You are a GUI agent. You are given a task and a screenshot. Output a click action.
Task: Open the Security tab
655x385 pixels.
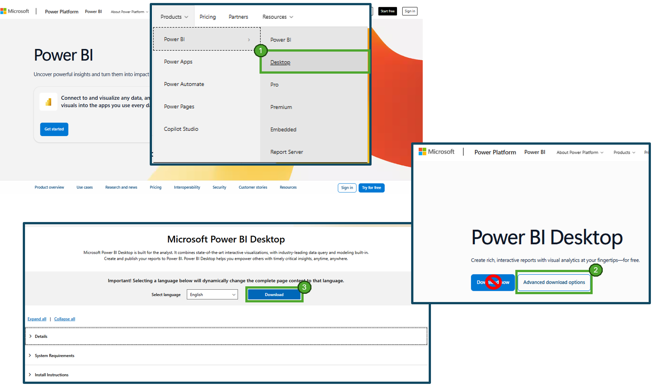219,187
